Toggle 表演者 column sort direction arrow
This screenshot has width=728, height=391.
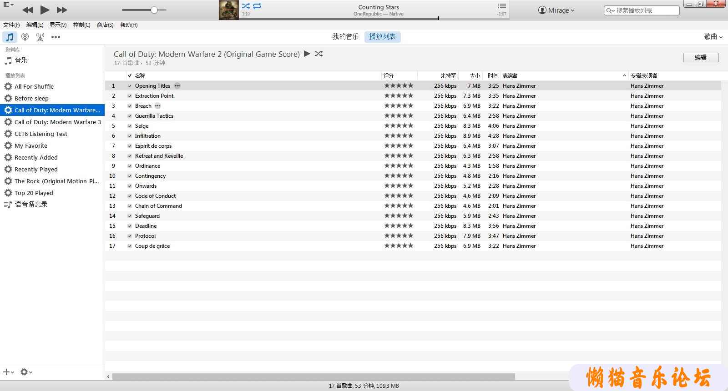624,75
